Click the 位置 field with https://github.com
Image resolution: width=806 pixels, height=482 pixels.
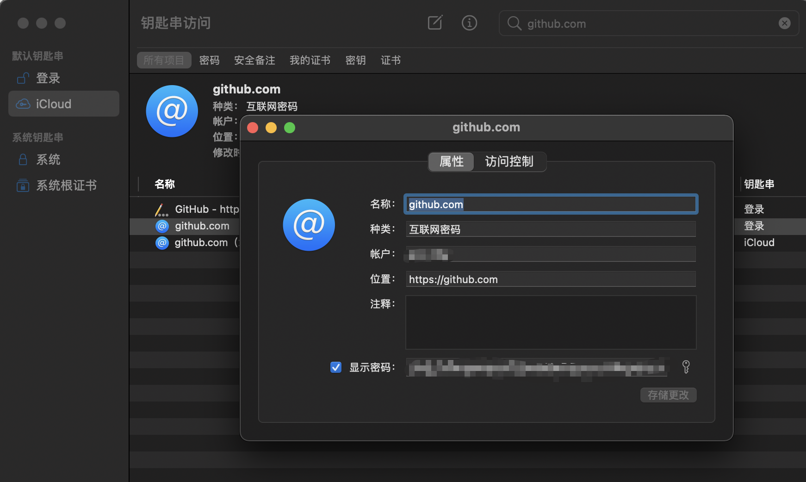(x=551, y=279)
